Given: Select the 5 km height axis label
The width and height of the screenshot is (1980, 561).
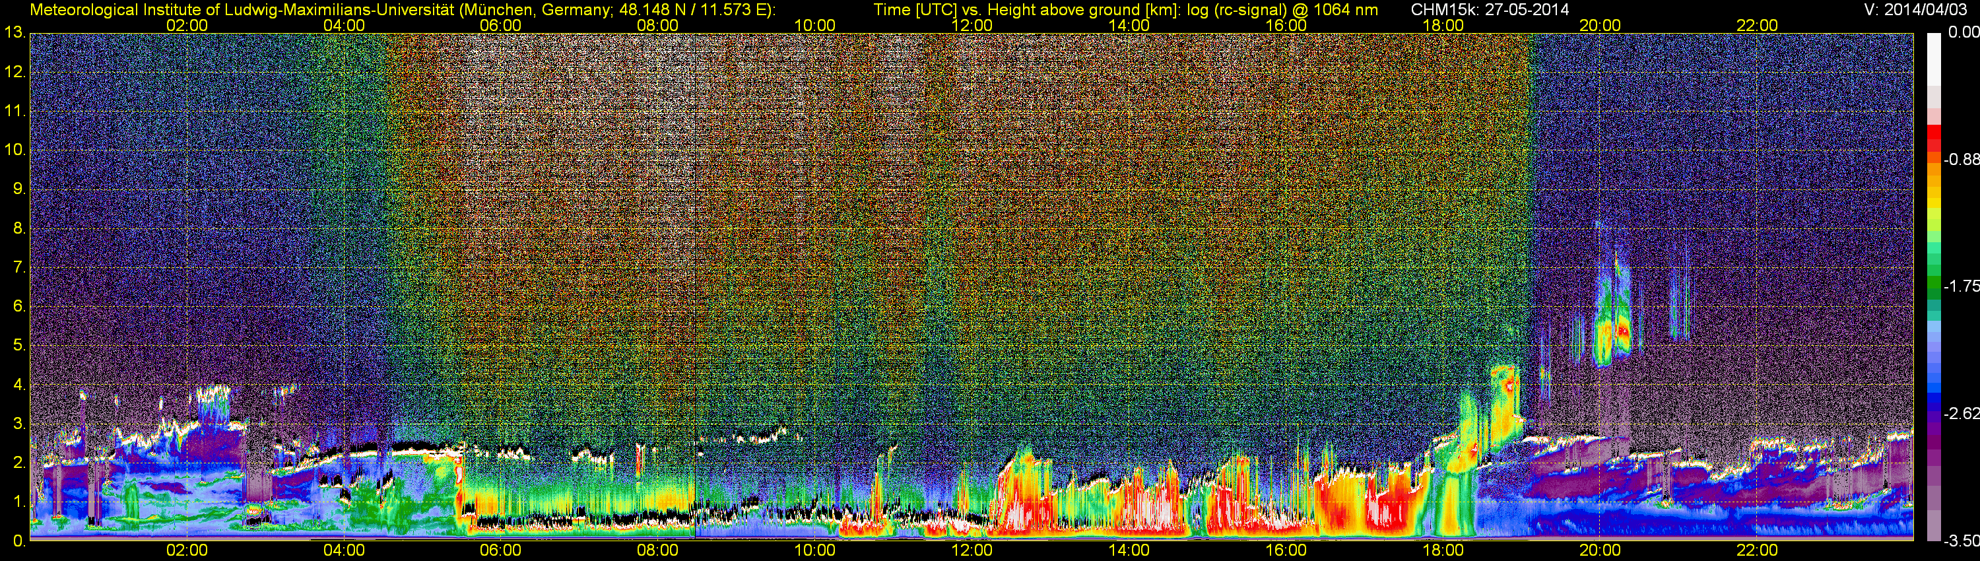Looking at the screenshot, I should tap(18, 346).
